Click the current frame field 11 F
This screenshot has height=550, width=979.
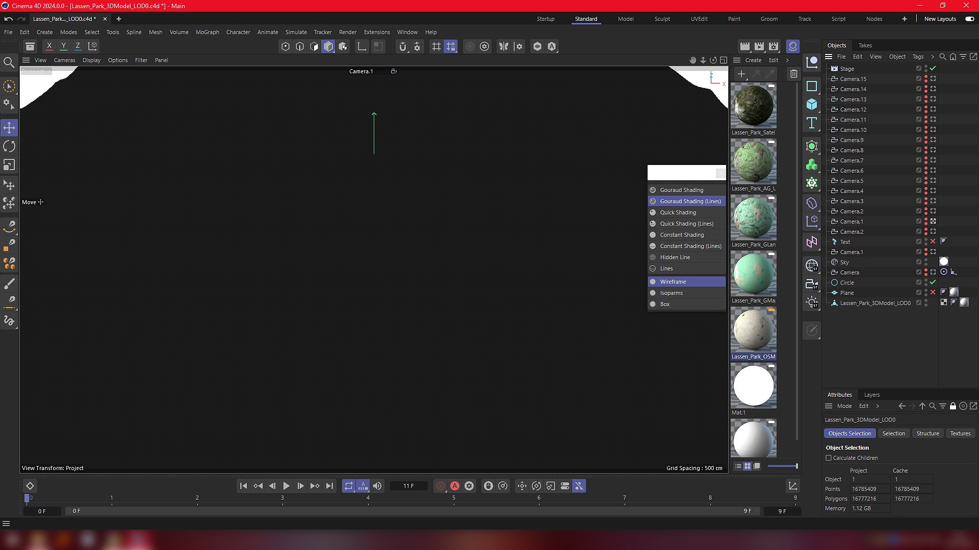(x=409, y=486)
